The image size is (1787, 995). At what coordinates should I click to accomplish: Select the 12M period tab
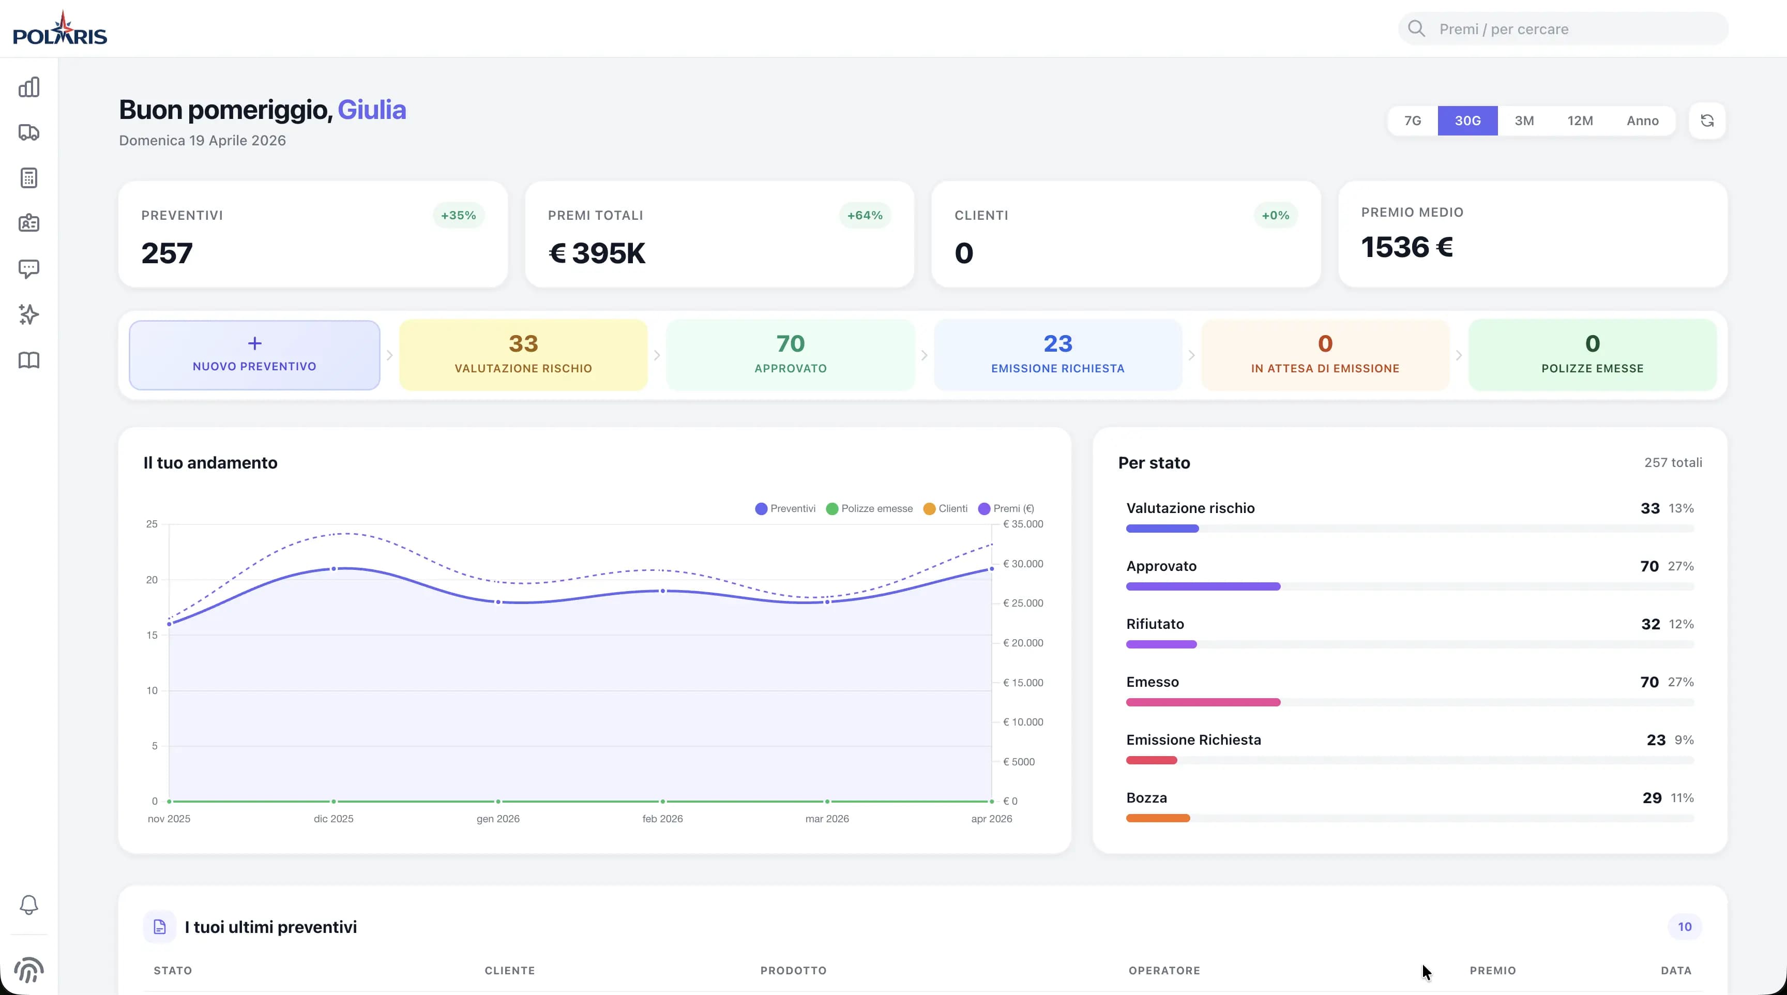[1580, 120]
